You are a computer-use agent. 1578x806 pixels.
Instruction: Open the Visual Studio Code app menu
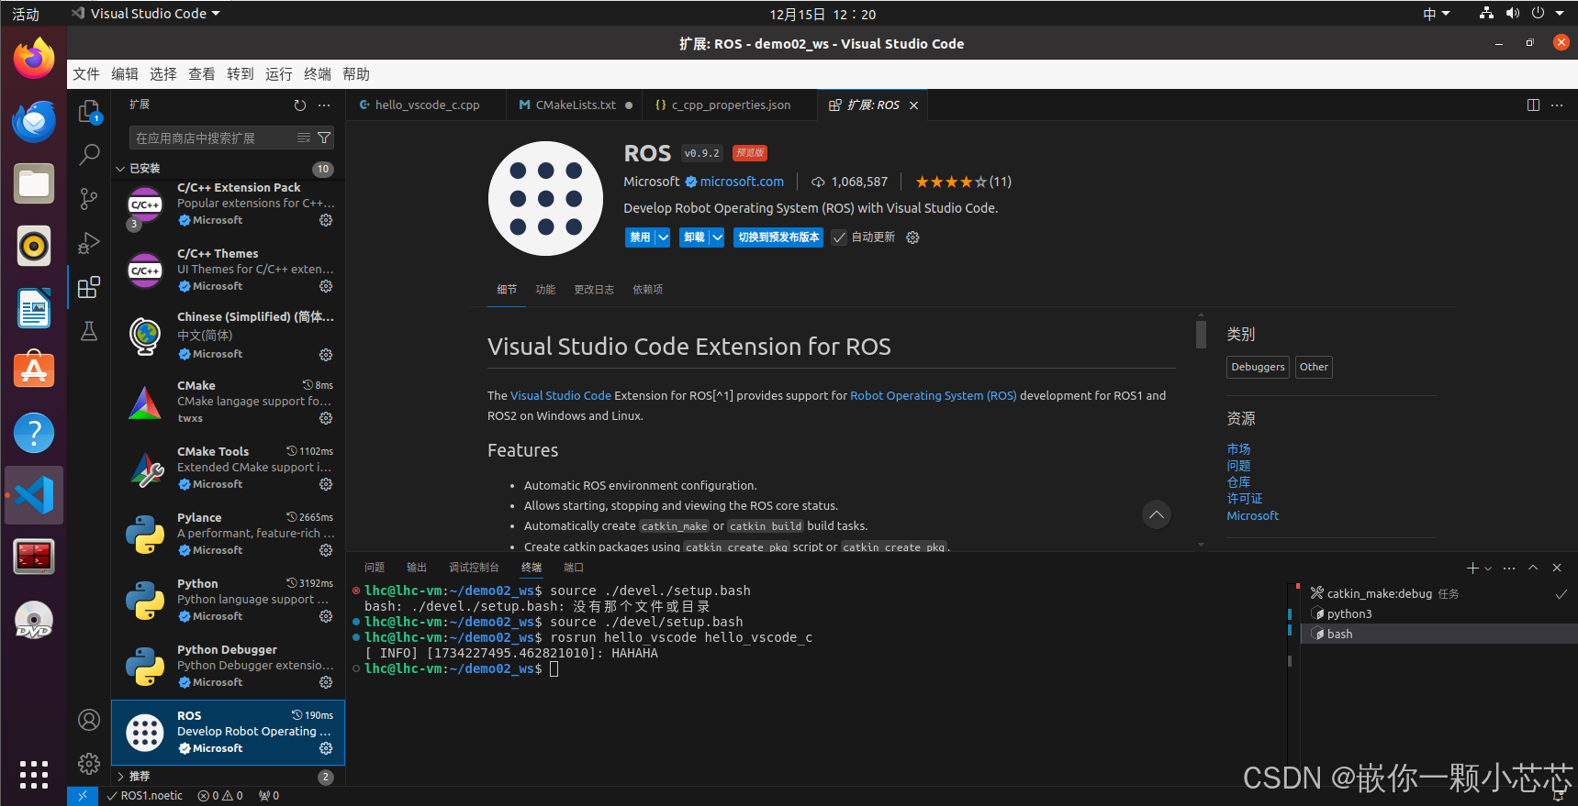click(x=146, y=14)
